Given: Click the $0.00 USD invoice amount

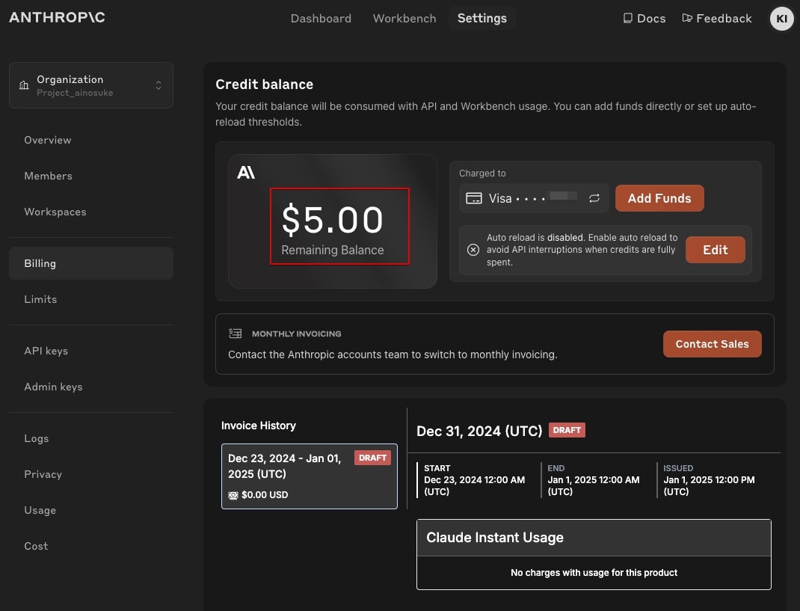Looking at the screenshot, I should coord(265,494).
